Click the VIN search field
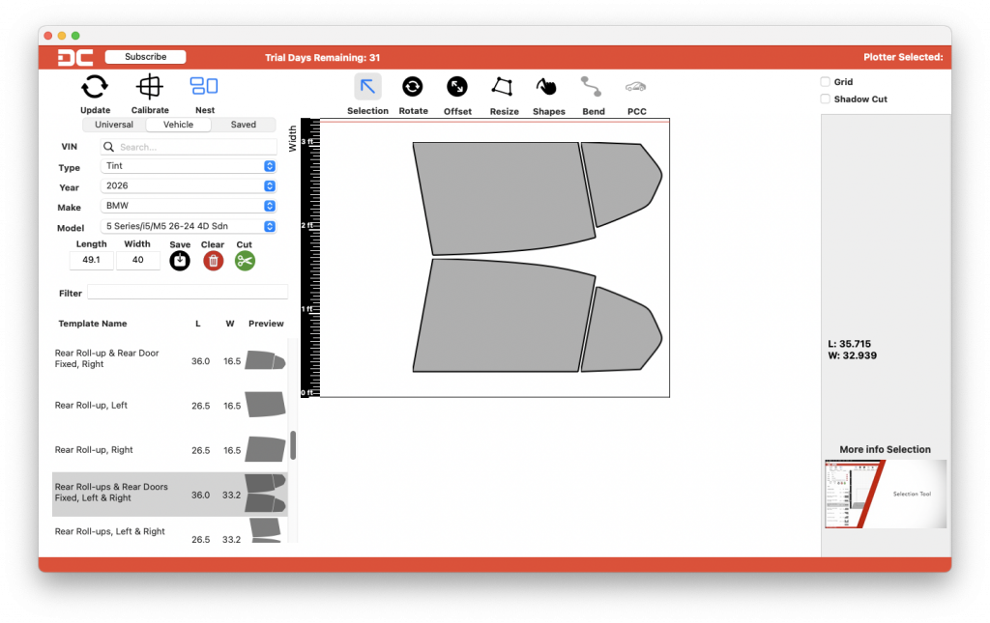Image resolution: width=990 pixels, height=623 pixels. click(x=189, y=147)
